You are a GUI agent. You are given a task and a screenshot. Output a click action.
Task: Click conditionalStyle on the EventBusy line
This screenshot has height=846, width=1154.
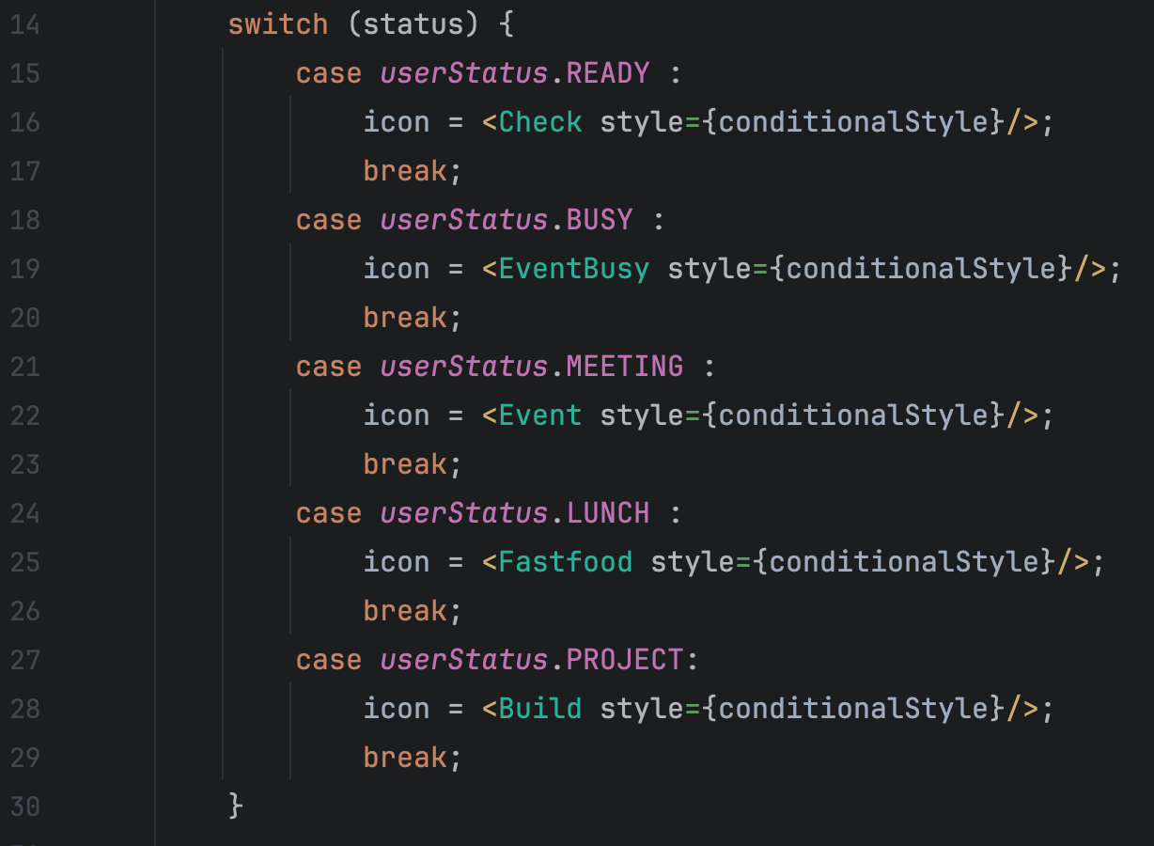pos(922,268)
